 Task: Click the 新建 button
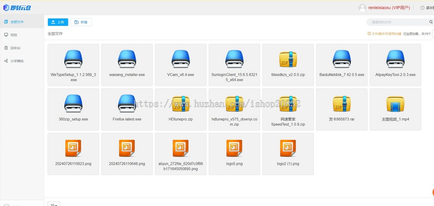tap(81, 22)
